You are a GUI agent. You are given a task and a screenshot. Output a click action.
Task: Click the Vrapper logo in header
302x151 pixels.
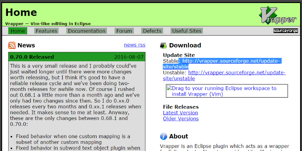pos(278,15)
